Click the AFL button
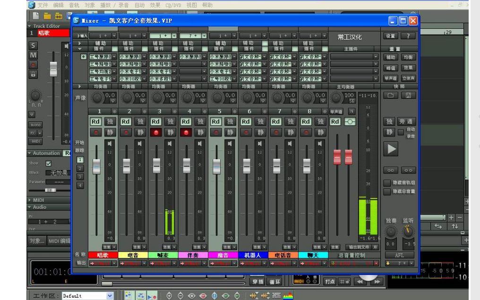The width and height of the screenshot is (480, 300). point(399,255)
